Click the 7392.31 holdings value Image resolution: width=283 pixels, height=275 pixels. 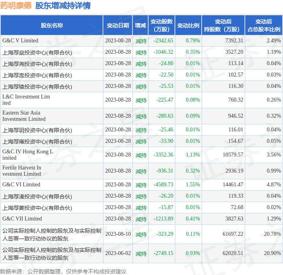coord(234,40)
